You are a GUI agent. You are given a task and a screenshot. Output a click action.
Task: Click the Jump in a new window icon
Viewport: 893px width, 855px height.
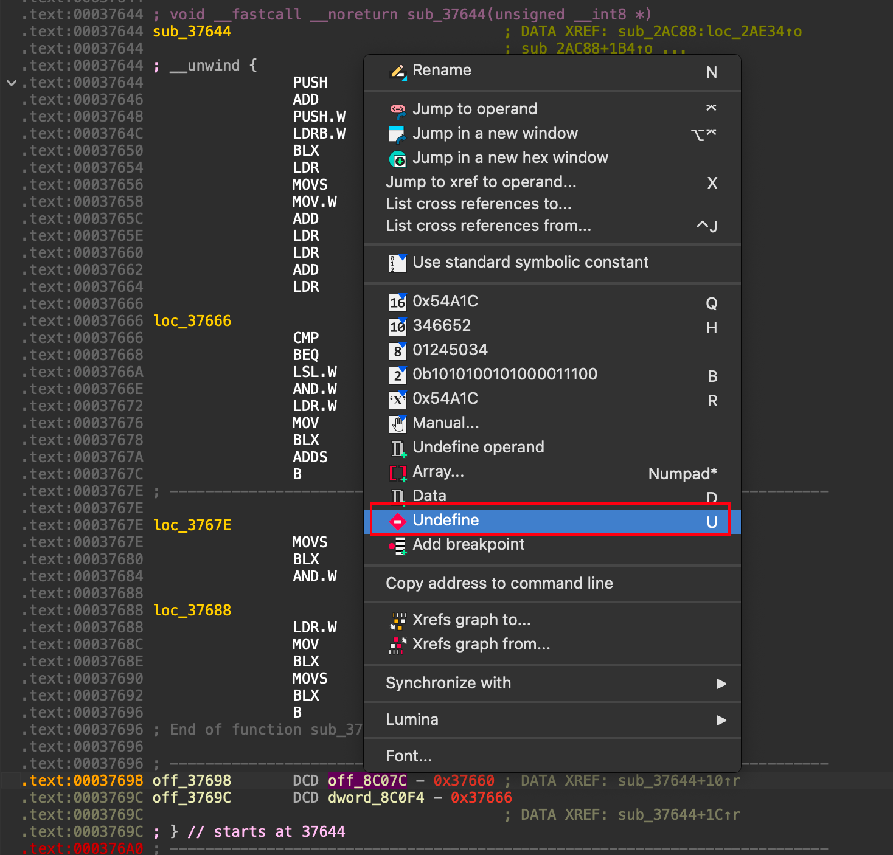(x=398, y=134)
